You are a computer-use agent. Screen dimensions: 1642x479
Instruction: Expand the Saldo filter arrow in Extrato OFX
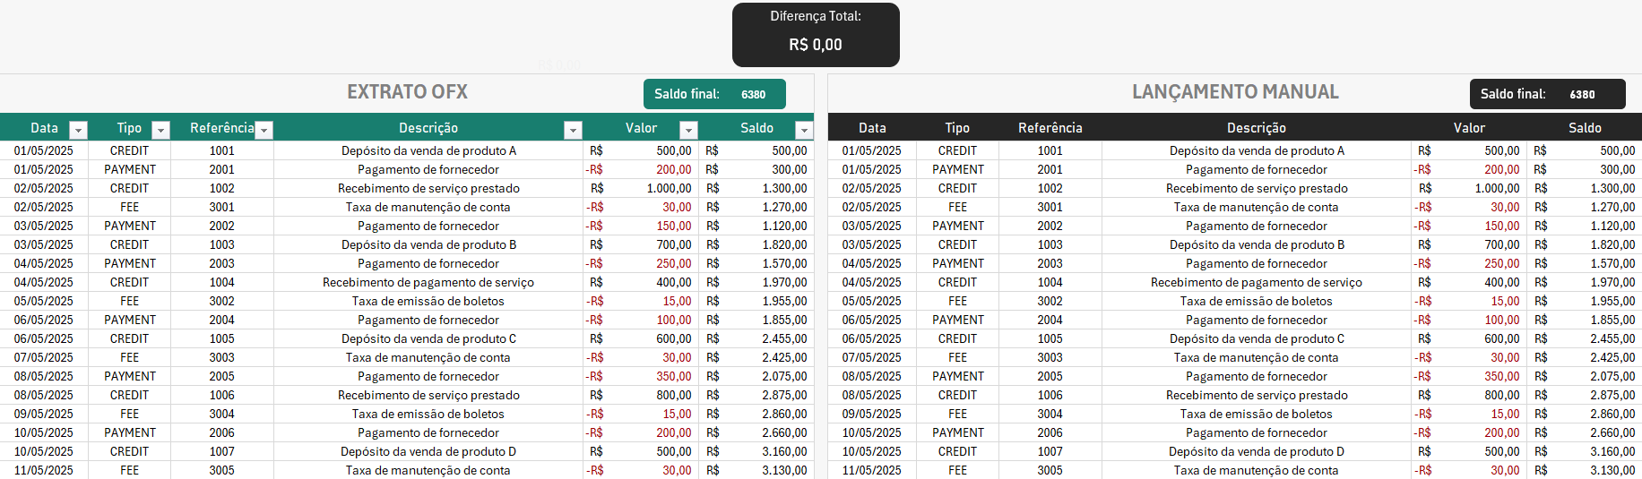pyautogui.click(x=804, y=131)
